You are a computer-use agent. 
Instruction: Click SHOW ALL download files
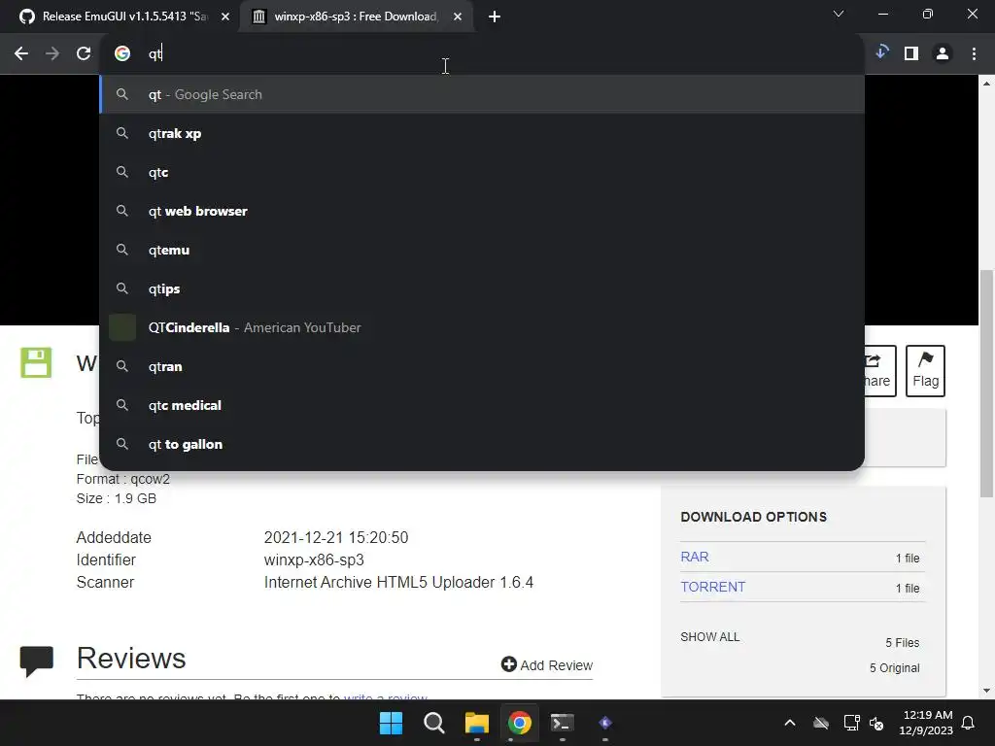710,637
